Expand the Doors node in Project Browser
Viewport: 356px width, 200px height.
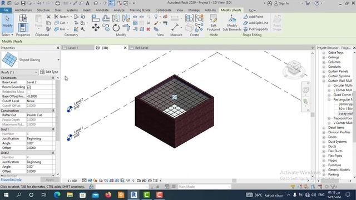point(324,137)
